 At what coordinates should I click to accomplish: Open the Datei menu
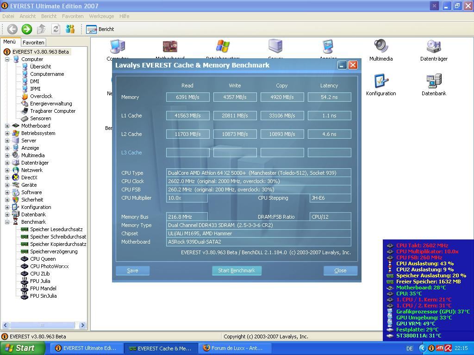pos(8,16)
